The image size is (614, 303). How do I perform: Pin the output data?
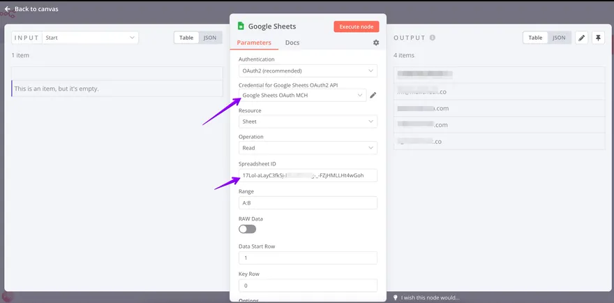pyautogui.click(x=598, y=38)
